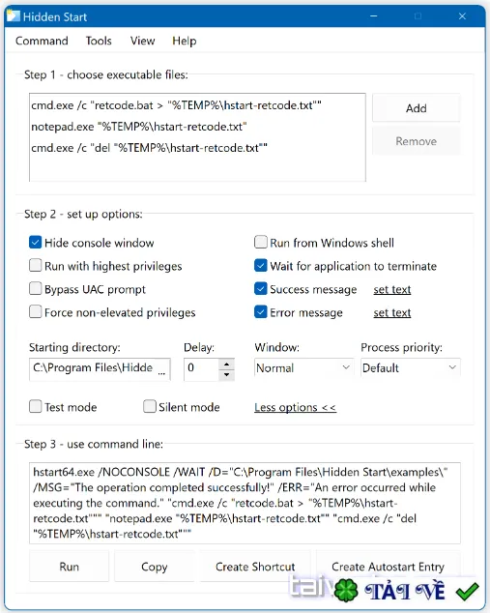Click the green checkmark icon at bottom right

pyautogui.click(x=468, y=591)
